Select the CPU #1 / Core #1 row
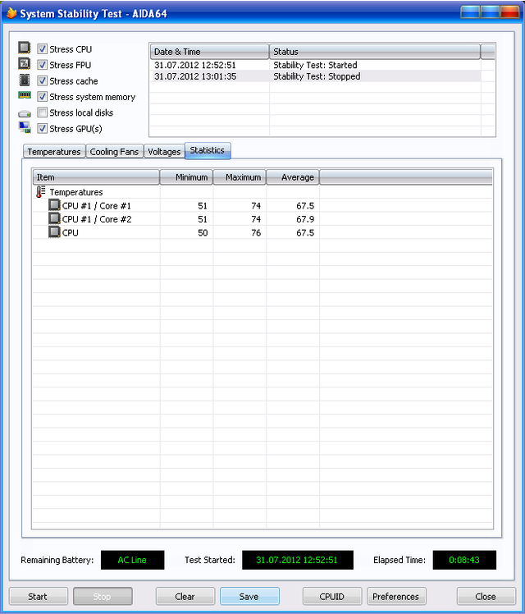The width and height of the screenshot is (525, 614). click(97, 206)
